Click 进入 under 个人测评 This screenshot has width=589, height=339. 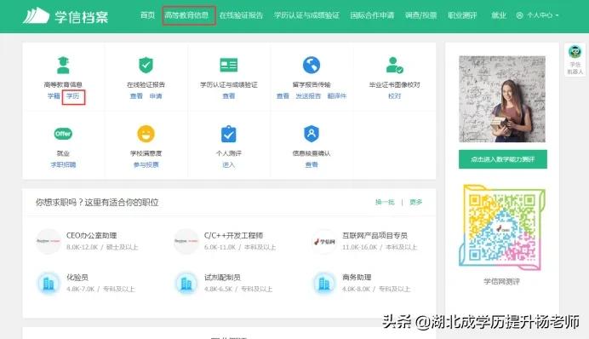(x=228, y=164)
